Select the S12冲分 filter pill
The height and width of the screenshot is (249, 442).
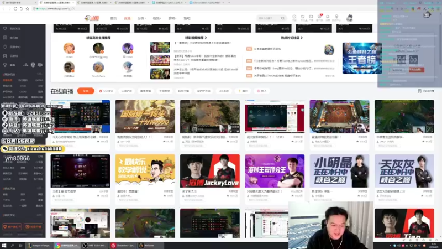coord(106,91)
